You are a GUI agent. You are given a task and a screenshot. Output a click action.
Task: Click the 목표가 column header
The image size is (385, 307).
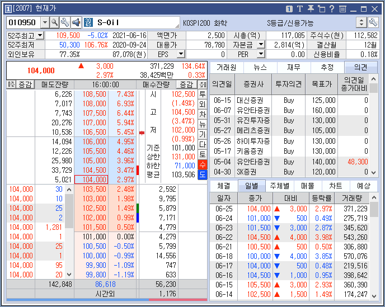click(322, 84)
